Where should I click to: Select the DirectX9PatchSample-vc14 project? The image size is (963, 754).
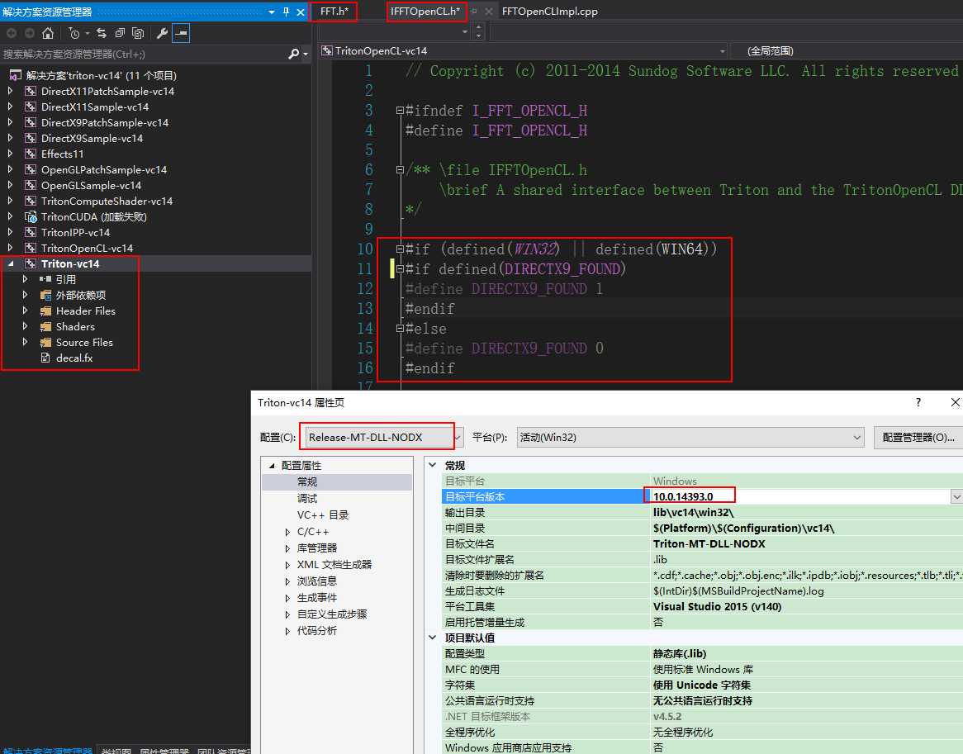(x=104, y=123)
